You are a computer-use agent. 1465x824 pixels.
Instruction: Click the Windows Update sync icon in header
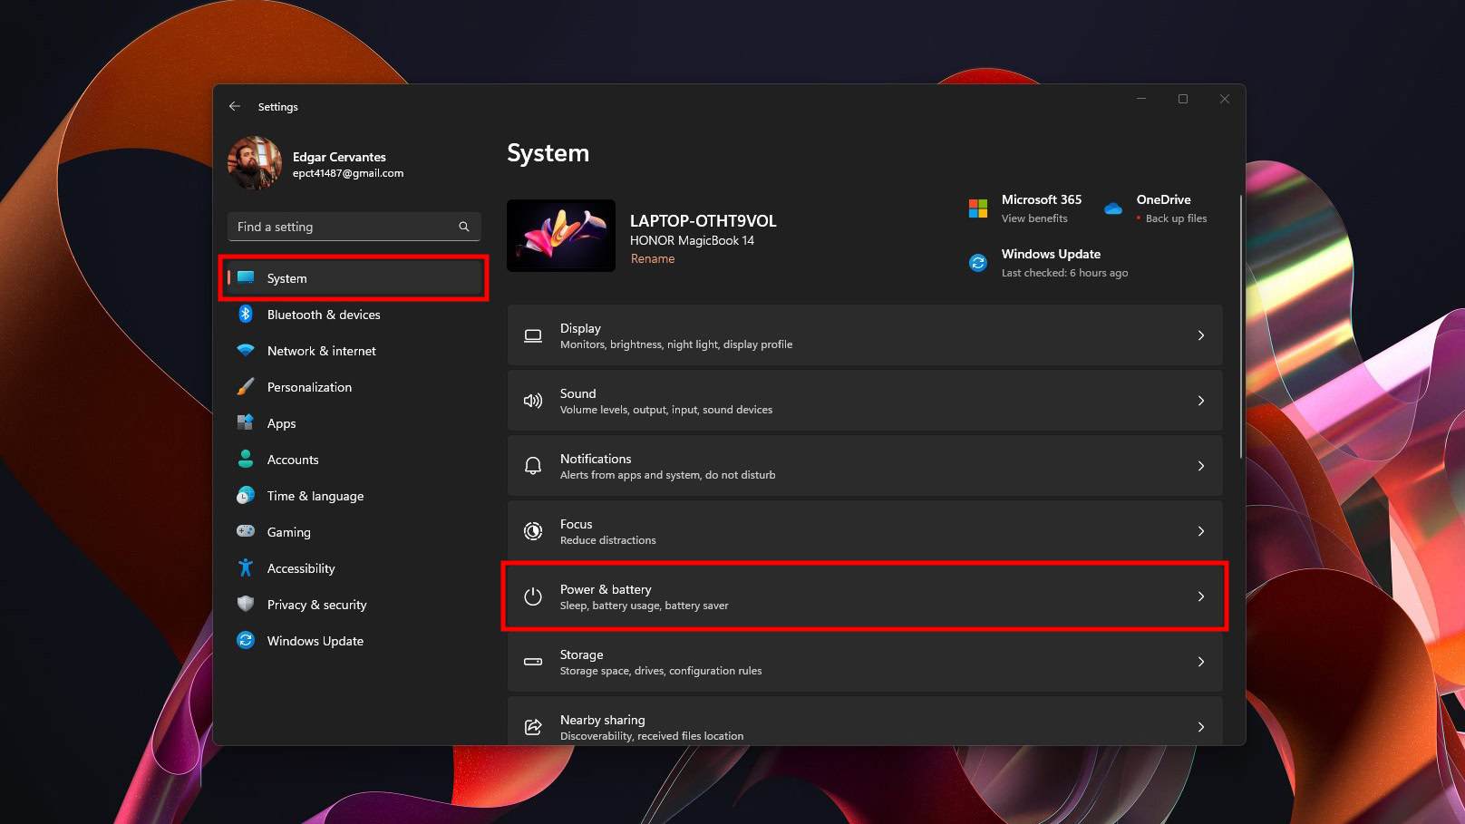[x=977, y=263]
